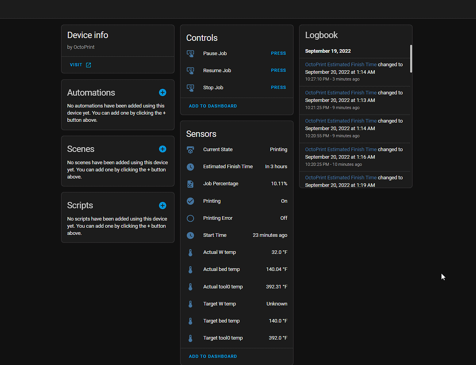Click the Current State printer icon
The width and height of the screenshot is (476, 365).
[x=190, y=150]
